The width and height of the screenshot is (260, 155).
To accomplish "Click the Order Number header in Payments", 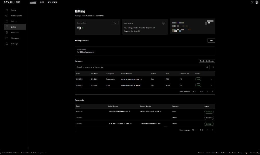I will tap(113, 106).
